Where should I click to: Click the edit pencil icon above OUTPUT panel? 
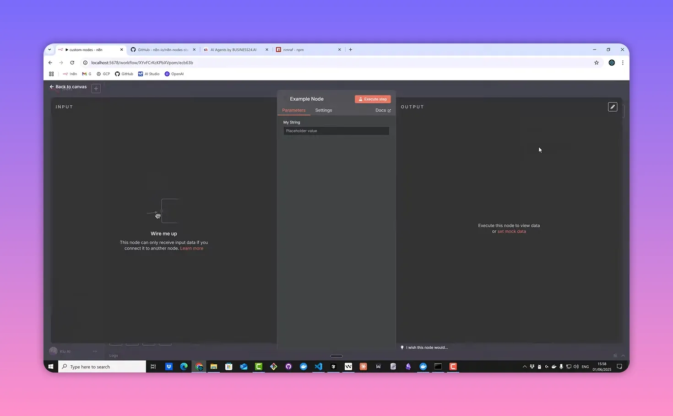tap(613, 107)
